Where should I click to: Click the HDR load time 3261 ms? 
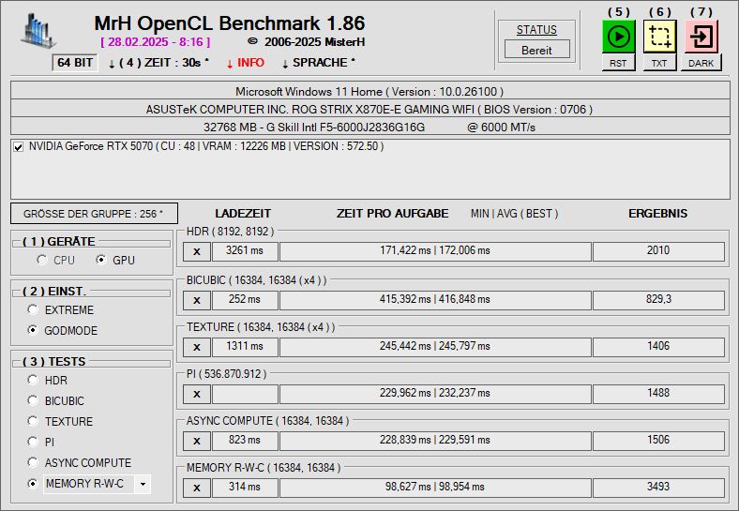tap(245, 251)
